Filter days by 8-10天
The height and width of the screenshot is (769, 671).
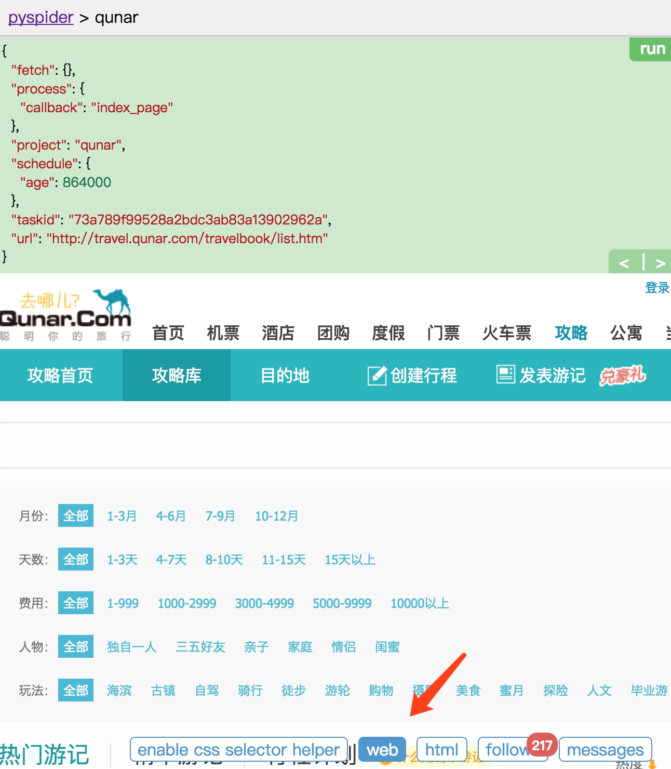224,560
